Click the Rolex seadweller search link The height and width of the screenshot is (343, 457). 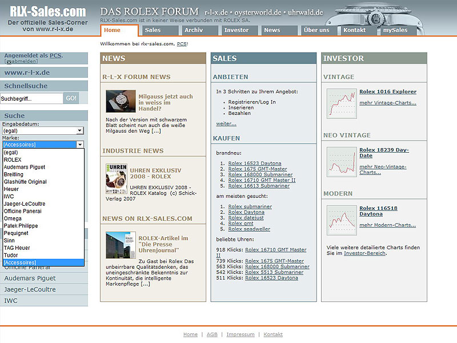(x=249, y=229)
